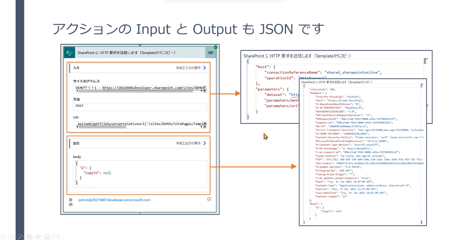Viewport: 449px width, 240px height.
Task: Click the 0秒 duration badge
Action: (x=211, y=53)
